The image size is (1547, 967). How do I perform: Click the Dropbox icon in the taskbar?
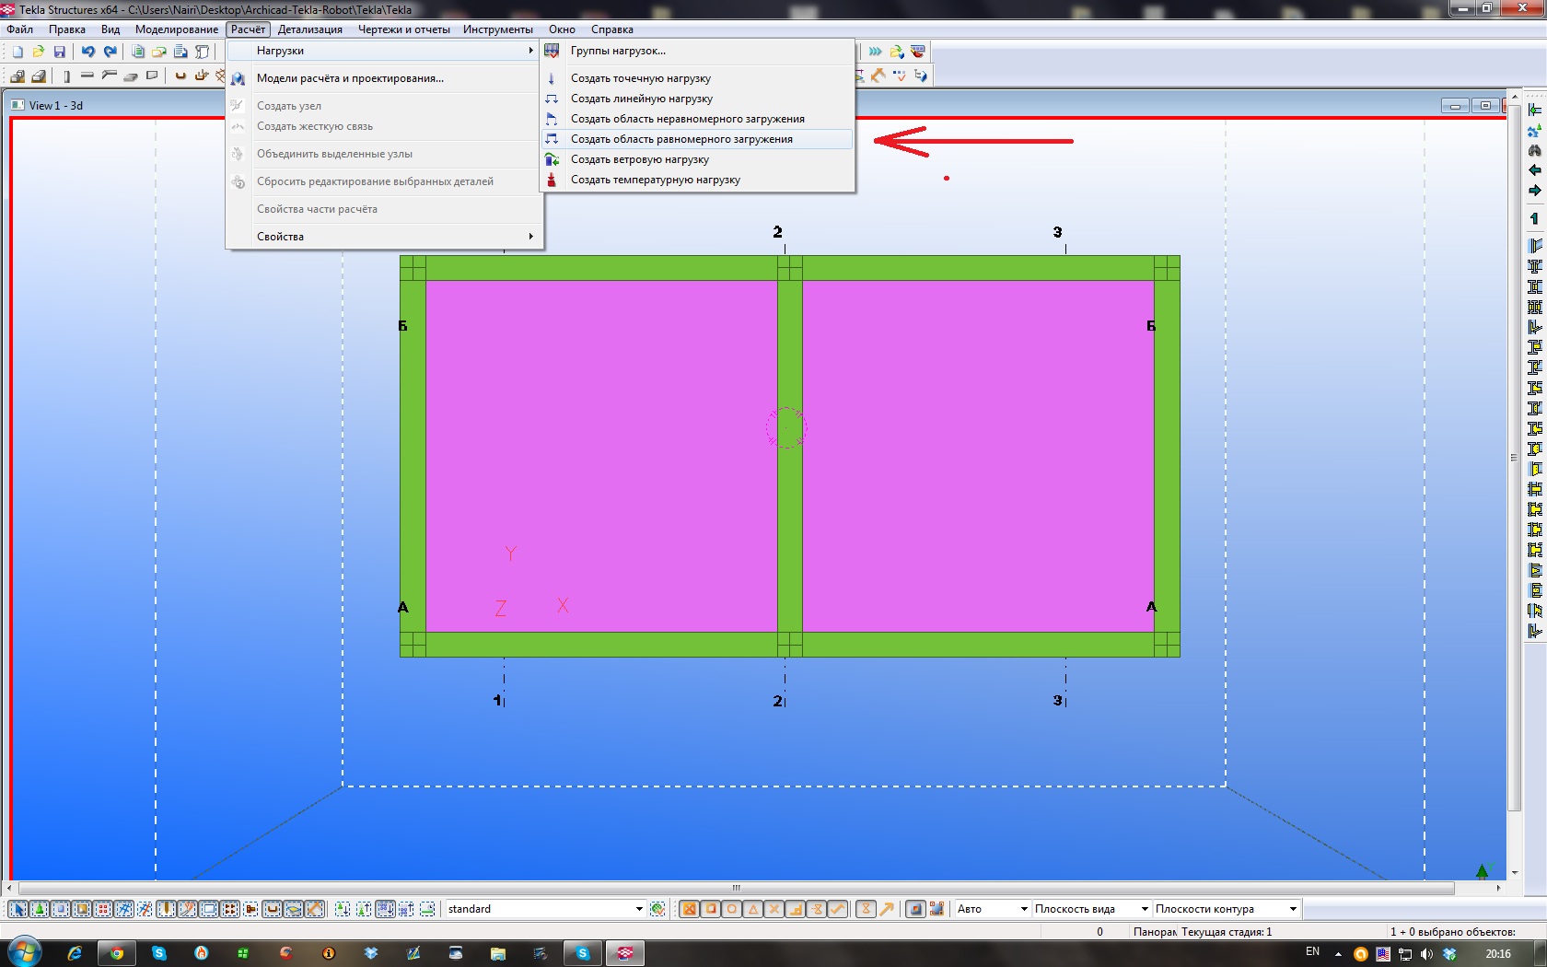371,953
